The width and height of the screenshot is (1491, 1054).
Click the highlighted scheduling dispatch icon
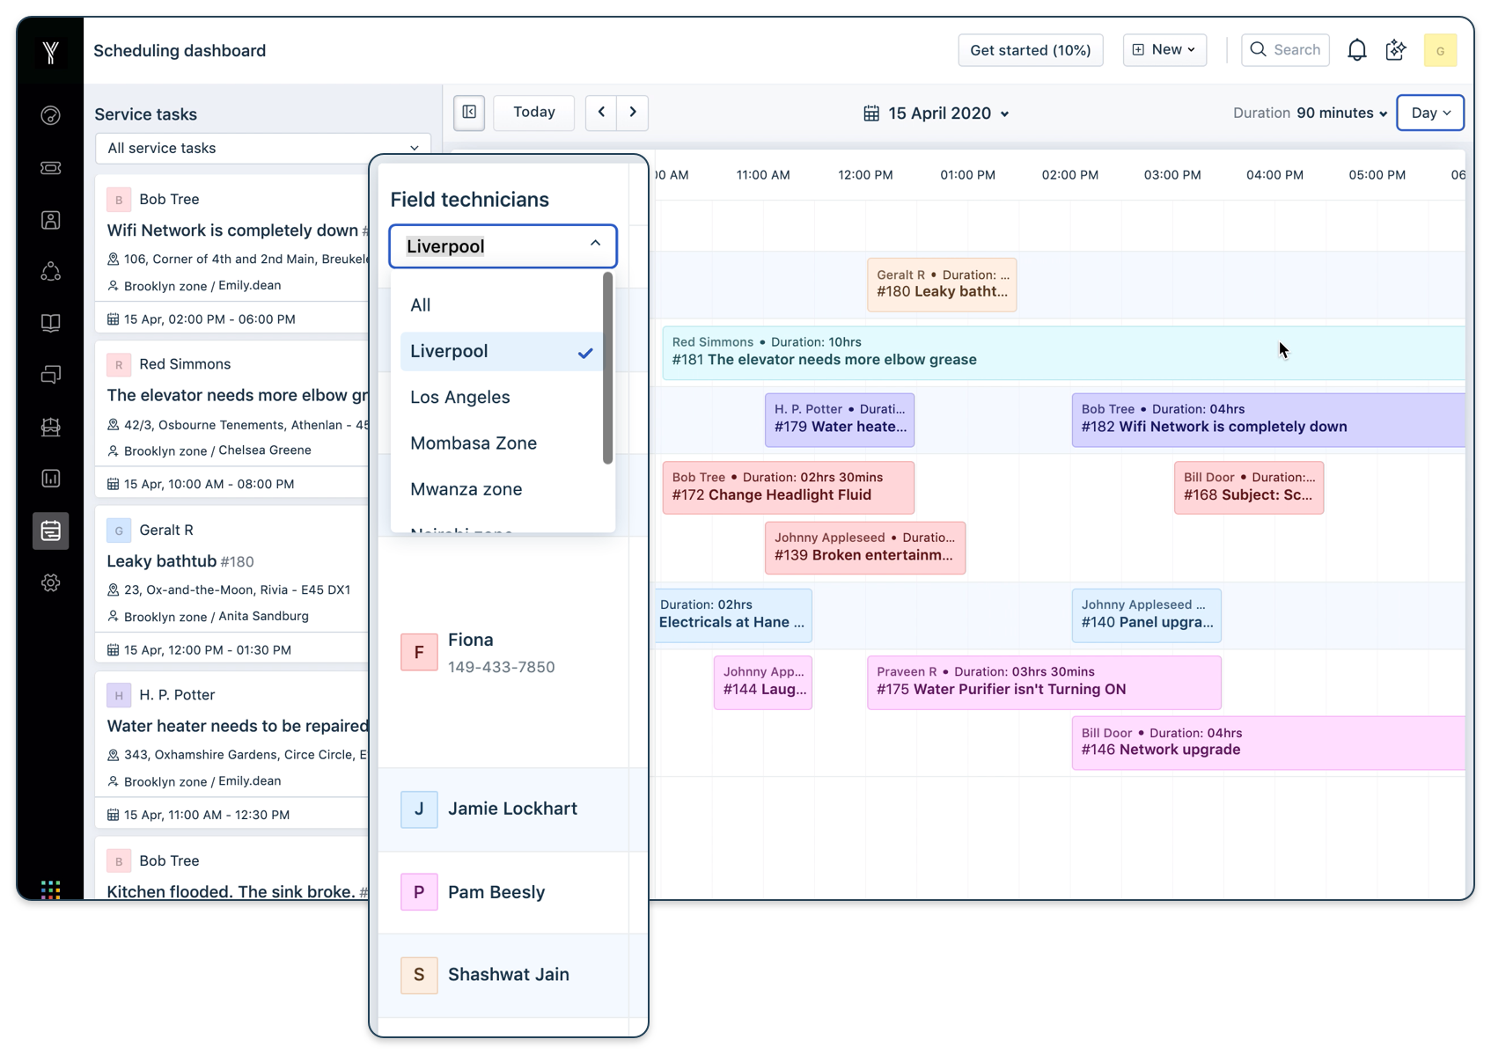pyautogui.click(x=50, y=531)
